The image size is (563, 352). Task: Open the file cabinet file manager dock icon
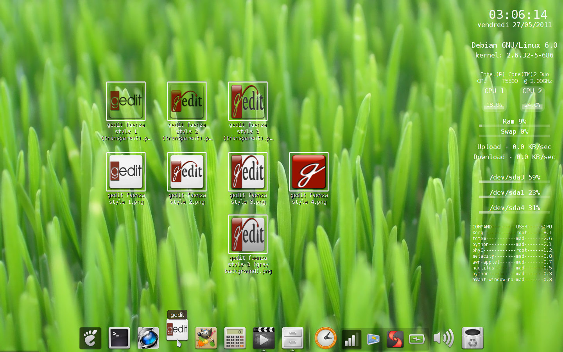tap(293, 338)
